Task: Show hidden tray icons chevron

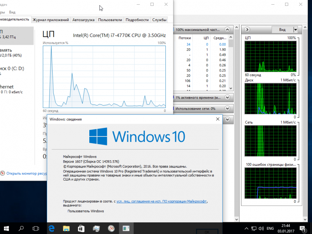Action: 246,229
